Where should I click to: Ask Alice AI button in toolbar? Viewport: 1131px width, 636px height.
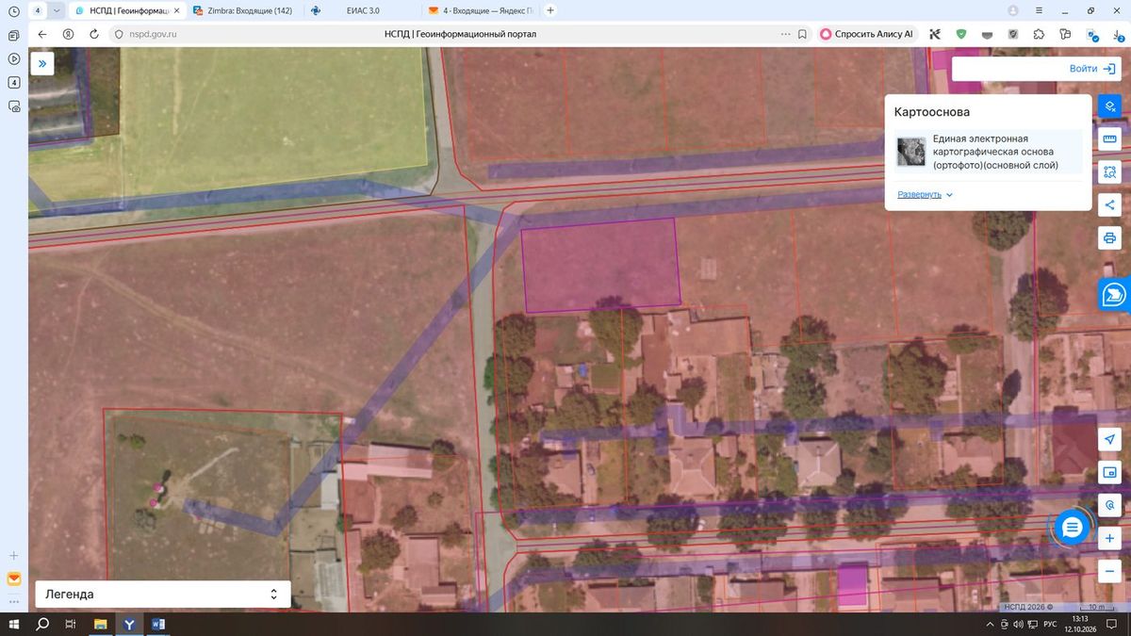pos(867,34)
